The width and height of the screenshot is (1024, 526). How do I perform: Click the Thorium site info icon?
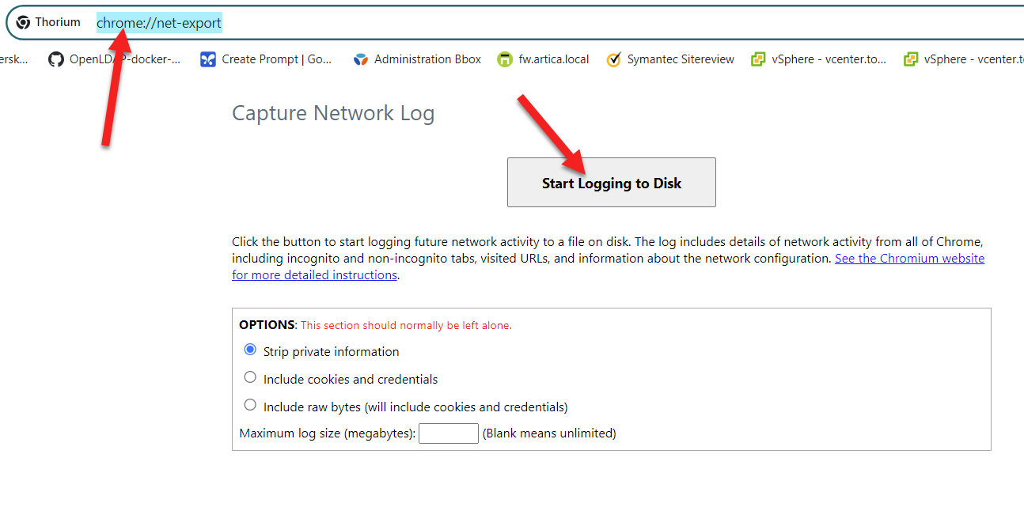click(x=24, y=23)
